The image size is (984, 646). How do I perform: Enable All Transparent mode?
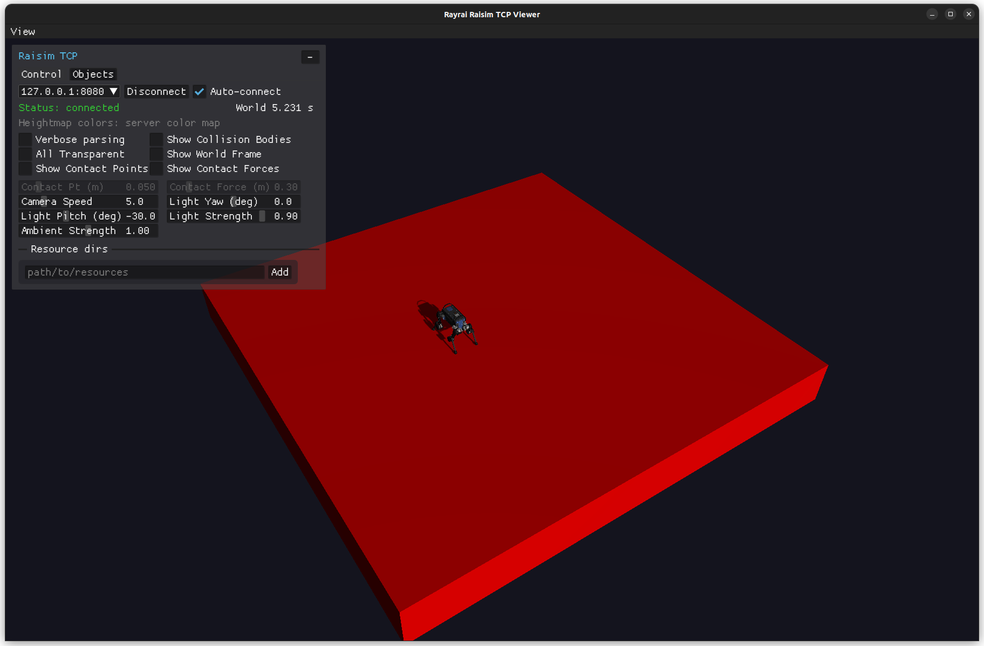tap(25, 154)
